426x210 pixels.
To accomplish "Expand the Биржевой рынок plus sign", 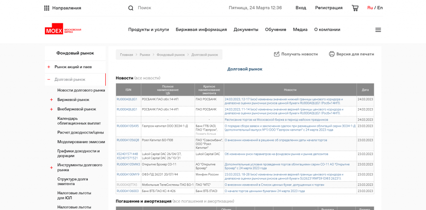I will pos(51,100).
